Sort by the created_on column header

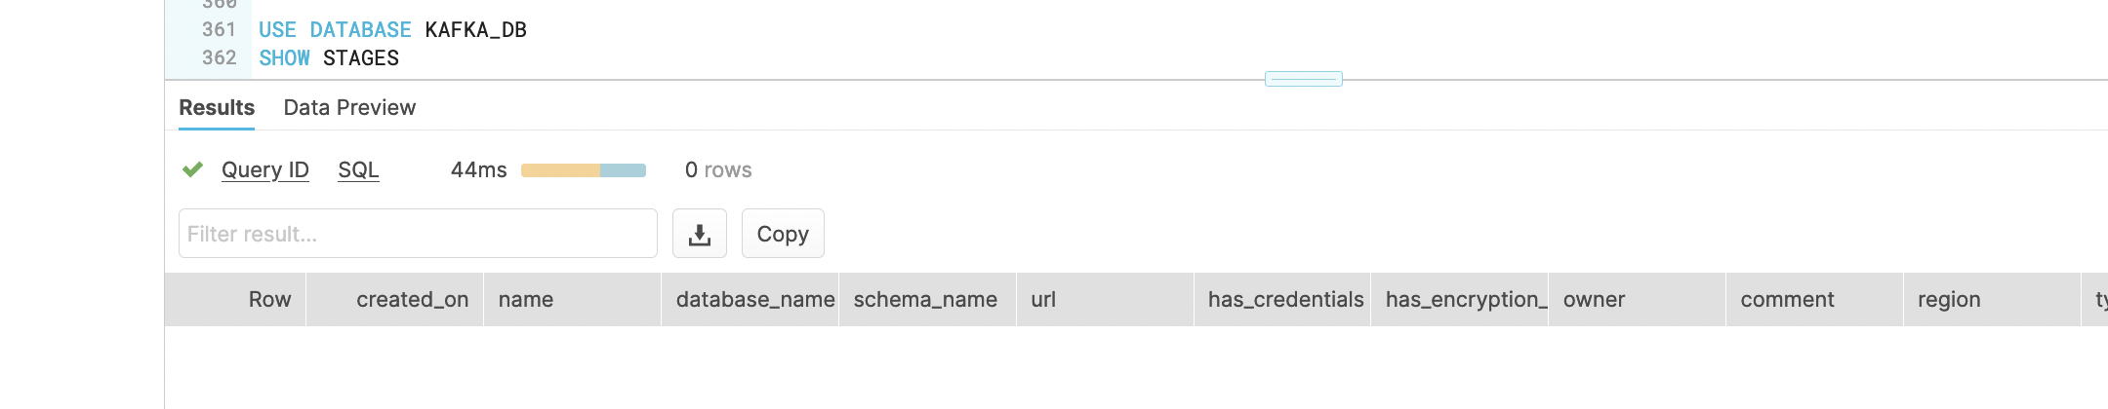(x=412, y=299)
